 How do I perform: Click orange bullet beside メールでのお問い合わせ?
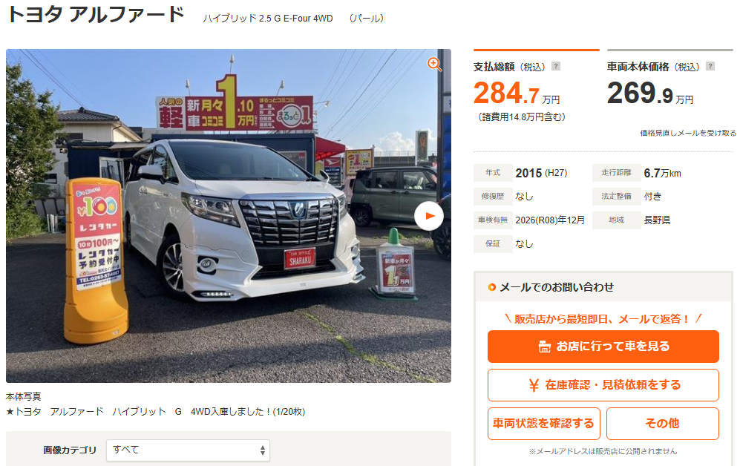coord(492,287)
